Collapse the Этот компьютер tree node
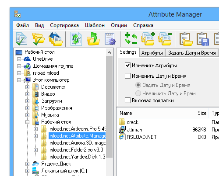This screenshot has width=219, height=176. pos(19,80)
